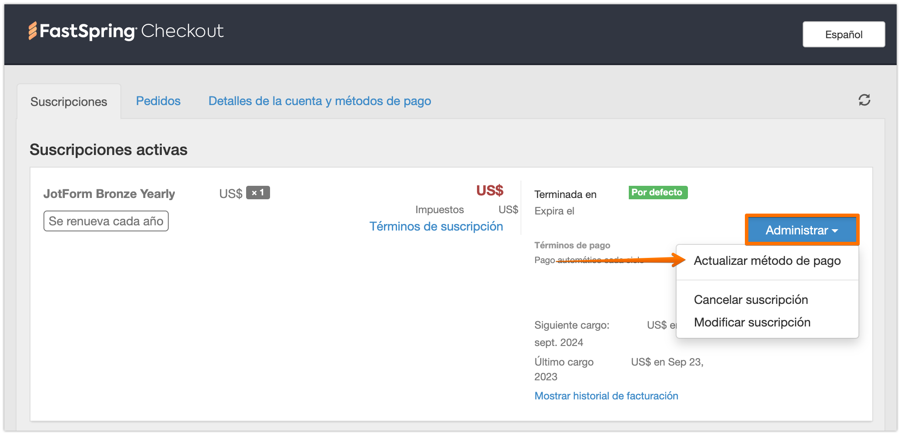The width and height of the screenshot is (901, 435).
Task: Click the FastSpring Checkout logo
Action: [x=126, y=31]
